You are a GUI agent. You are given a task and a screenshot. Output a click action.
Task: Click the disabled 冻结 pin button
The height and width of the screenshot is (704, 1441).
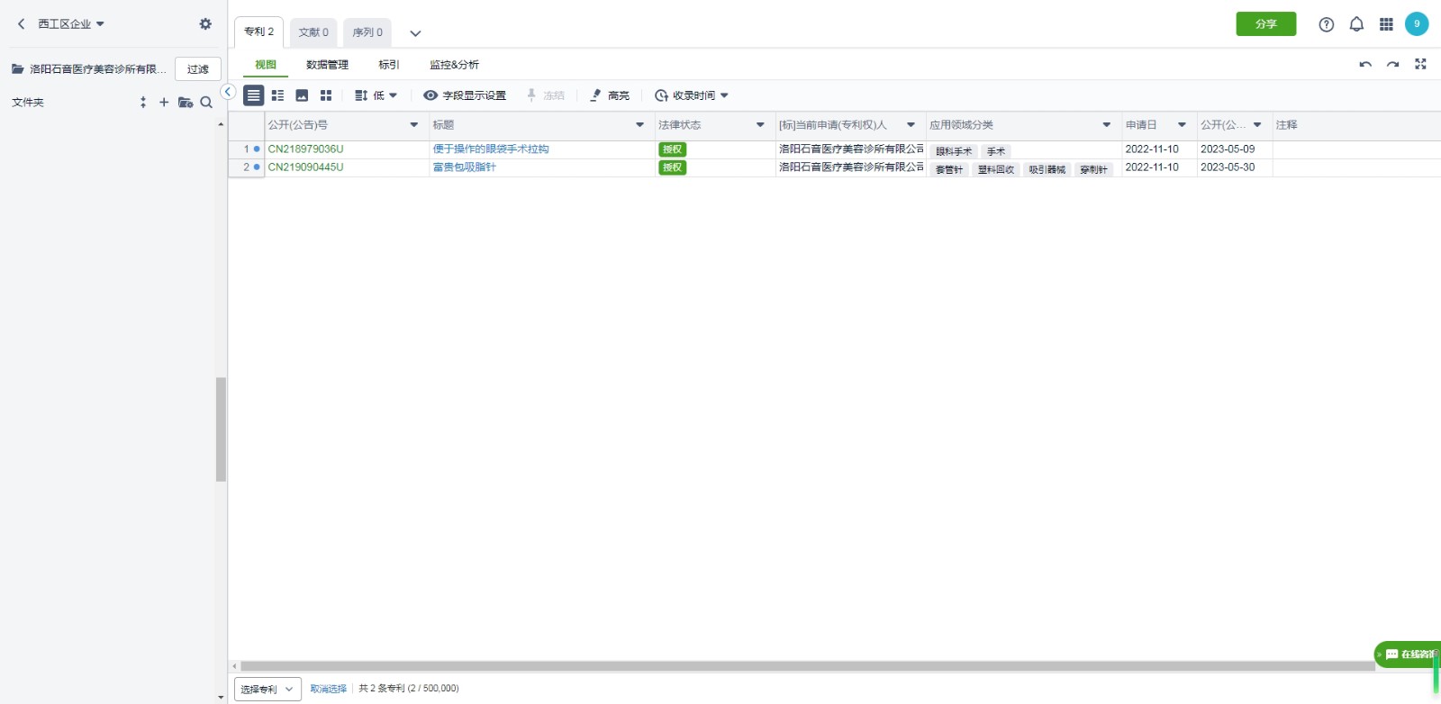point(546,95)
